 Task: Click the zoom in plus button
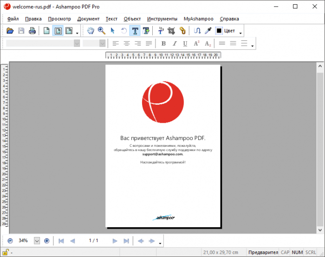click(x=46, y=241)
